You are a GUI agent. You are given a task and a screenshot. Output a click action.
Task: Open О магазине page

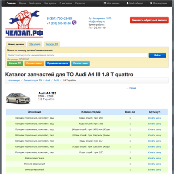(66, 3)
